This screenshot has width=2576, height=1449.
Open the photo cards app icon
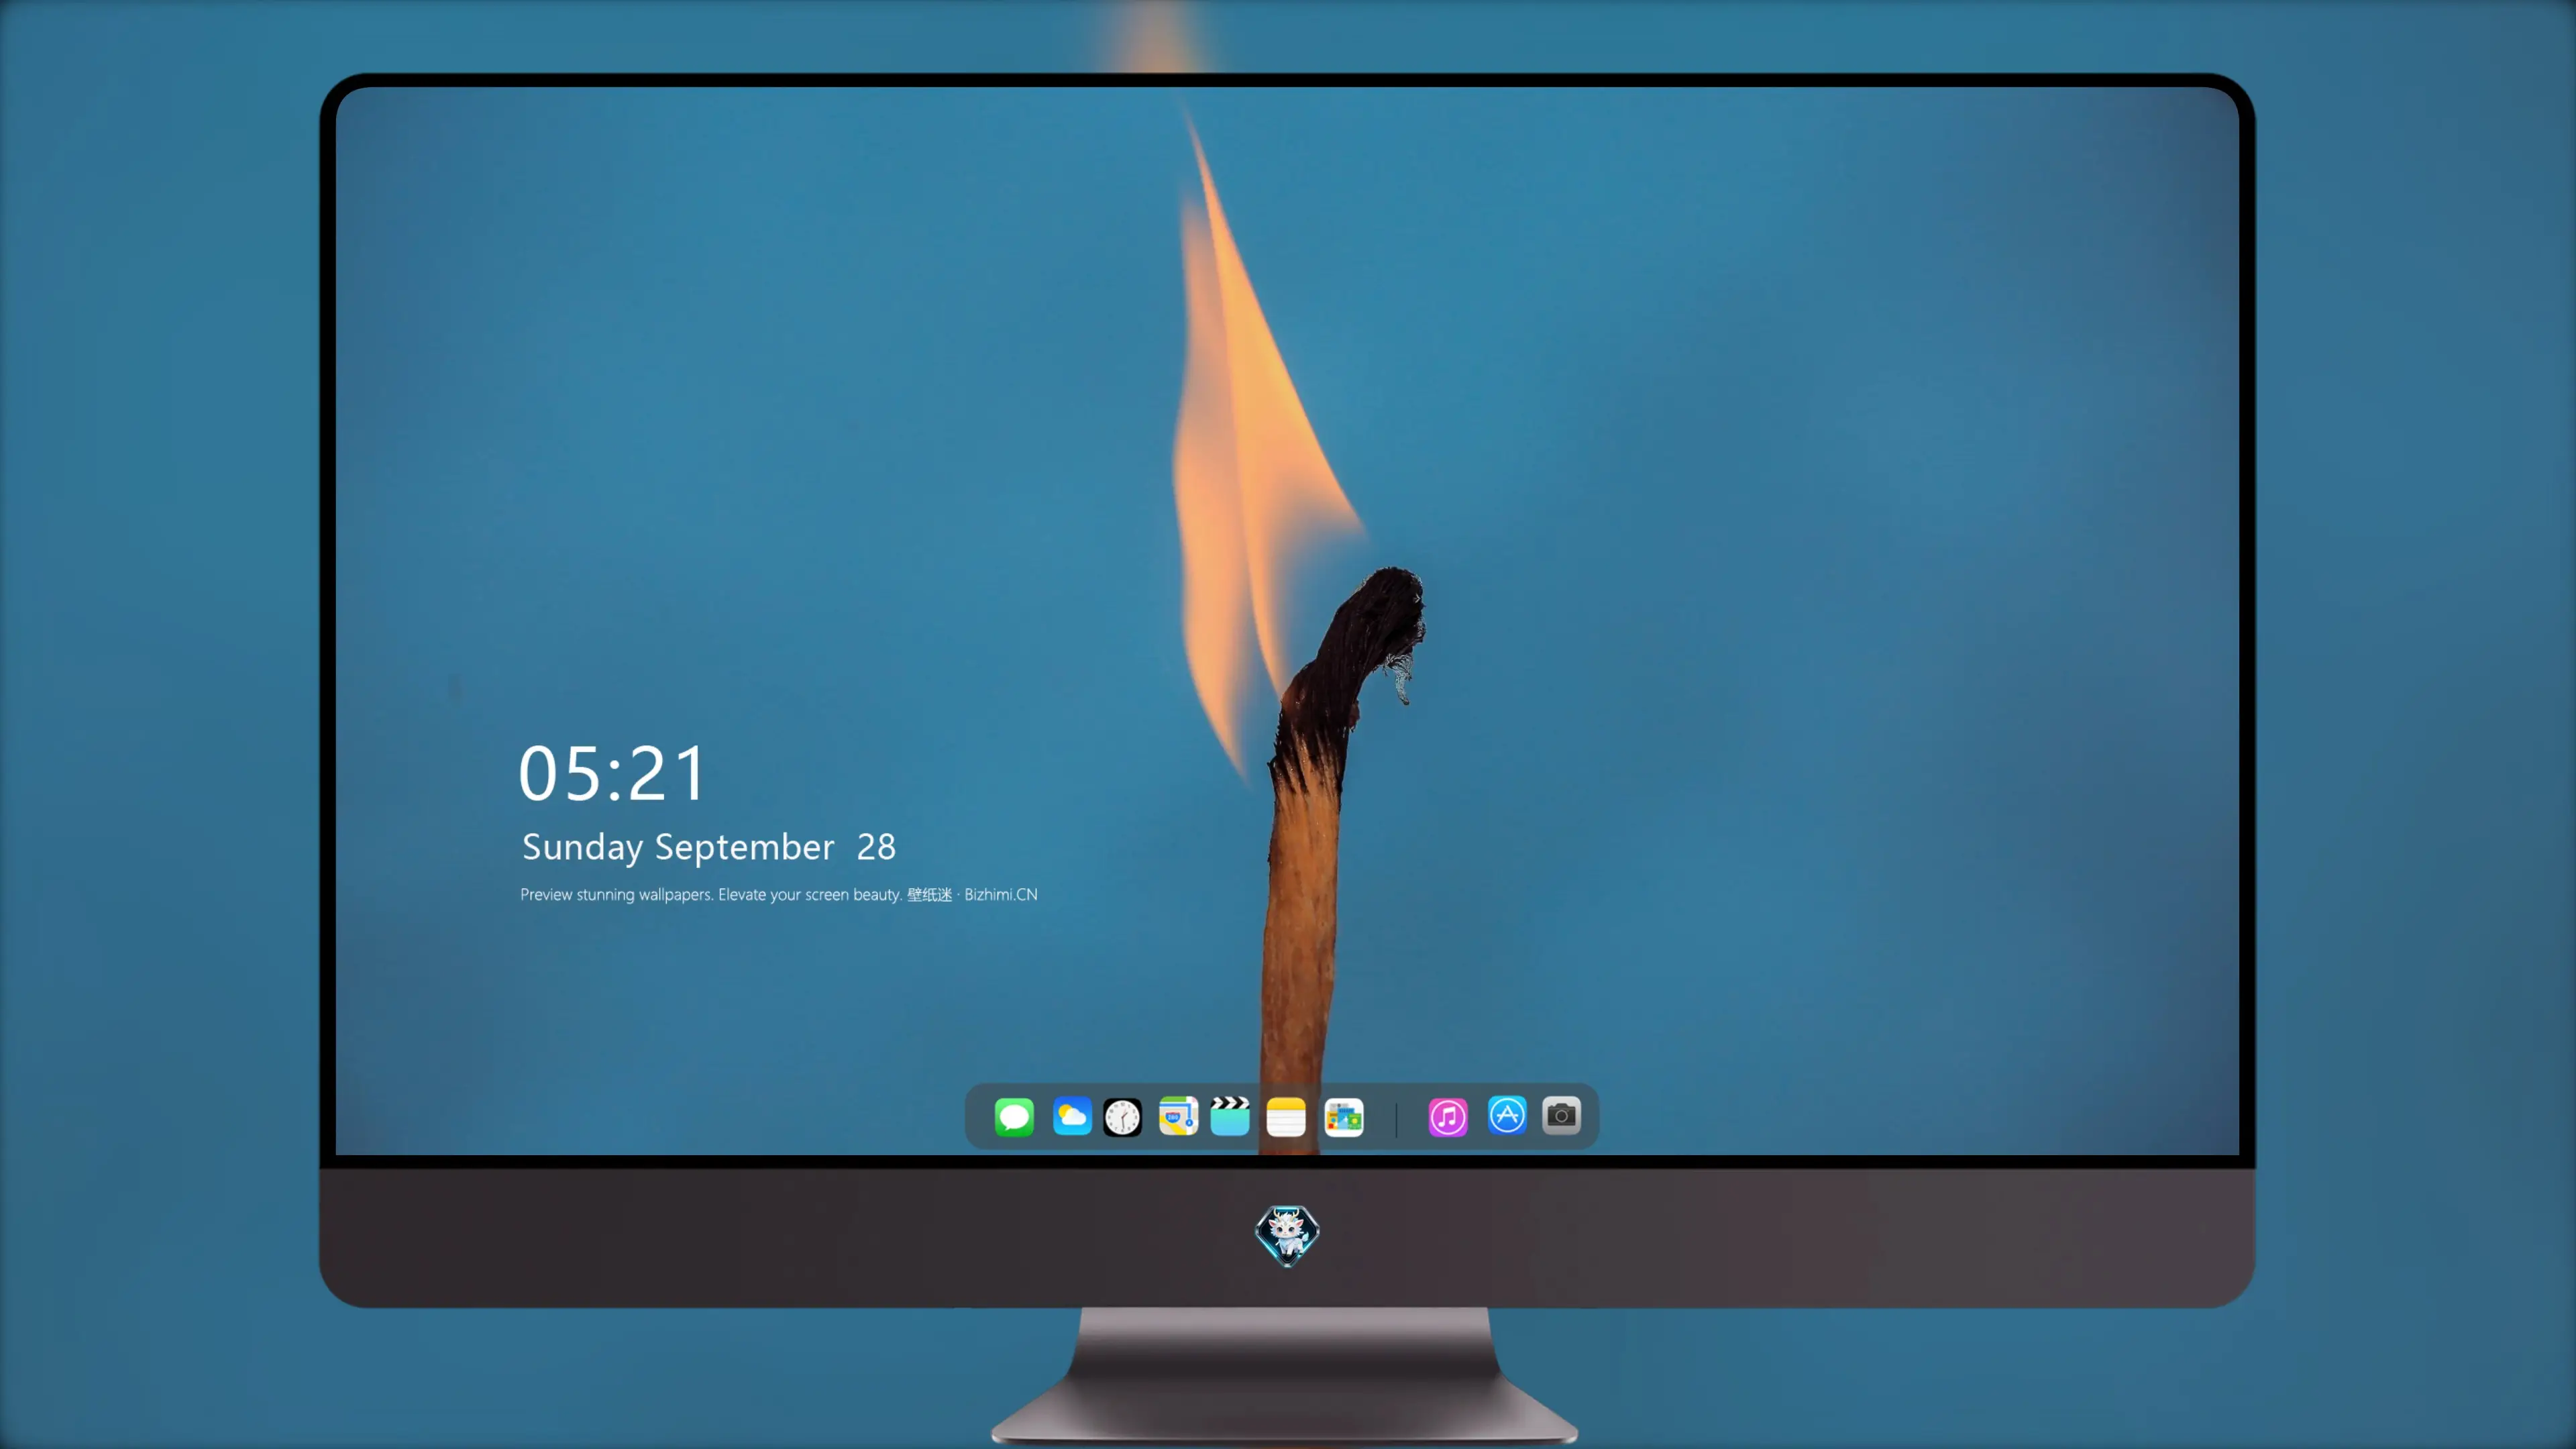coord(1344,1116)
